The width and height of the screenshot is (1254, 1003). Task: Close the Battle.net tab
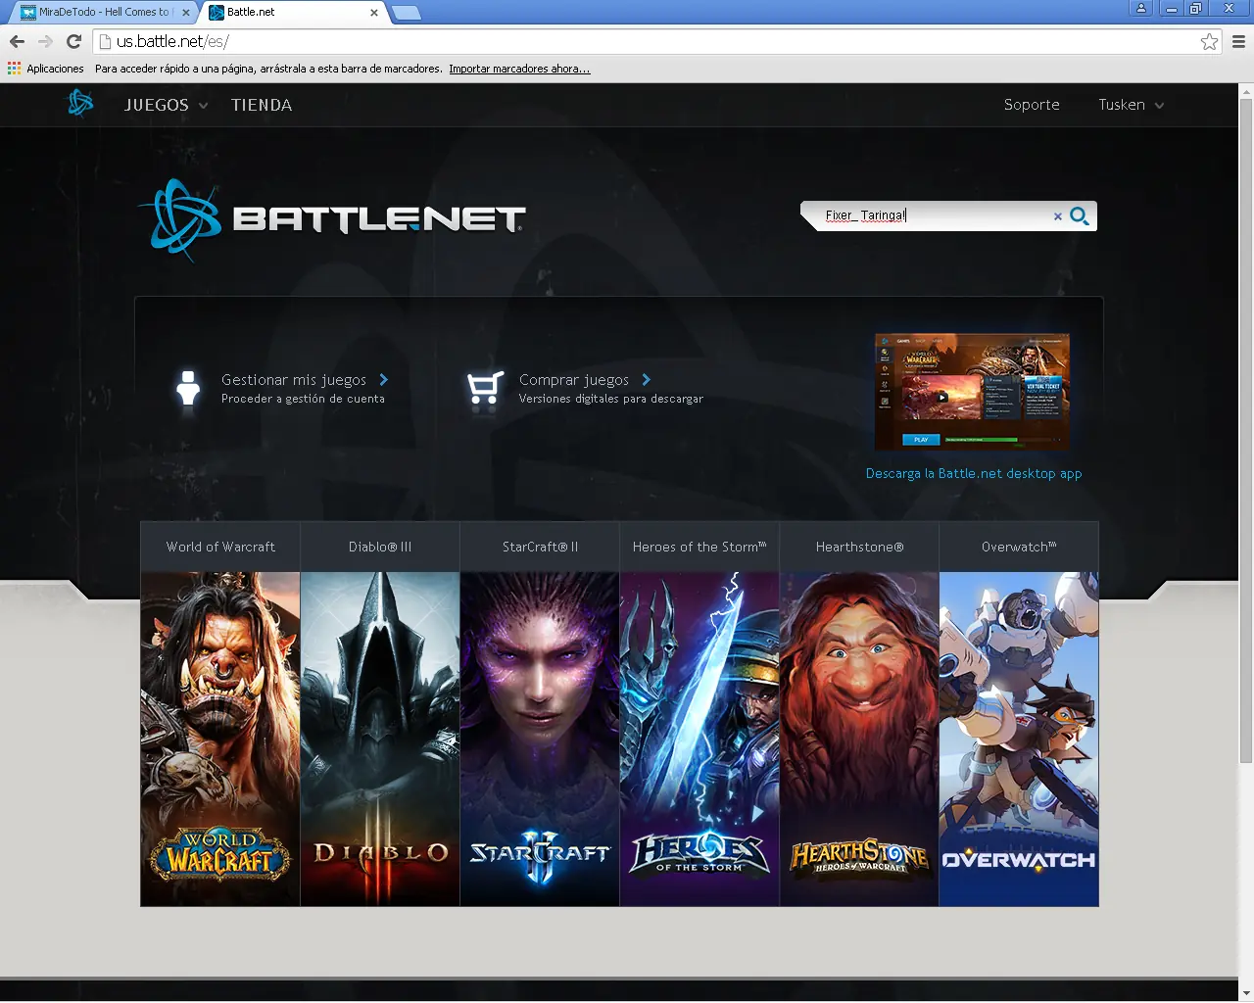(374, 13)
